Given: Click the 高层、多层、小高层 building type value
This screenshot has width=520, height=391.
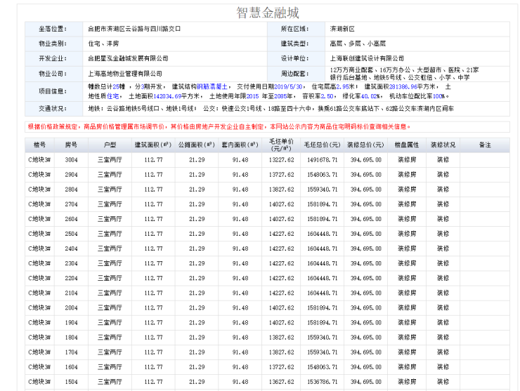Looking at the screenshot, I should point(358,44).
